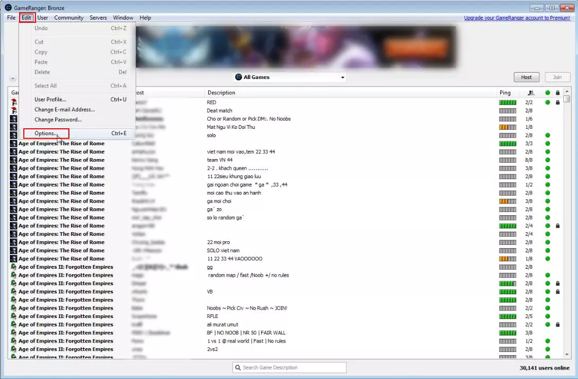Click lock icon in 'ali murat umut' row
This screenshot has height=379, width=578.
(558, 324)
